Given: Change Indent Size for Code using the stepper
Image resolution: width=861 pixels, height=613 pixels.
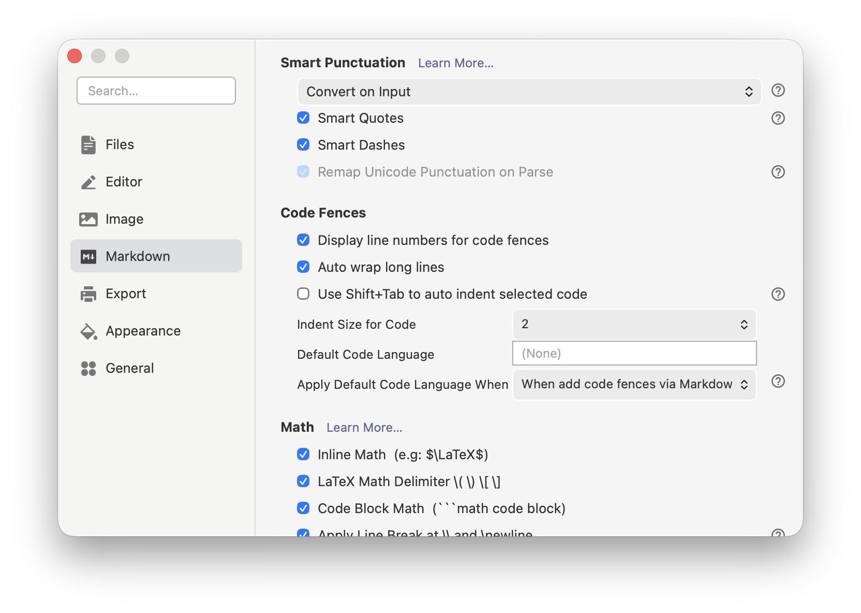Looking at the screenshot, I should (745, 325).
